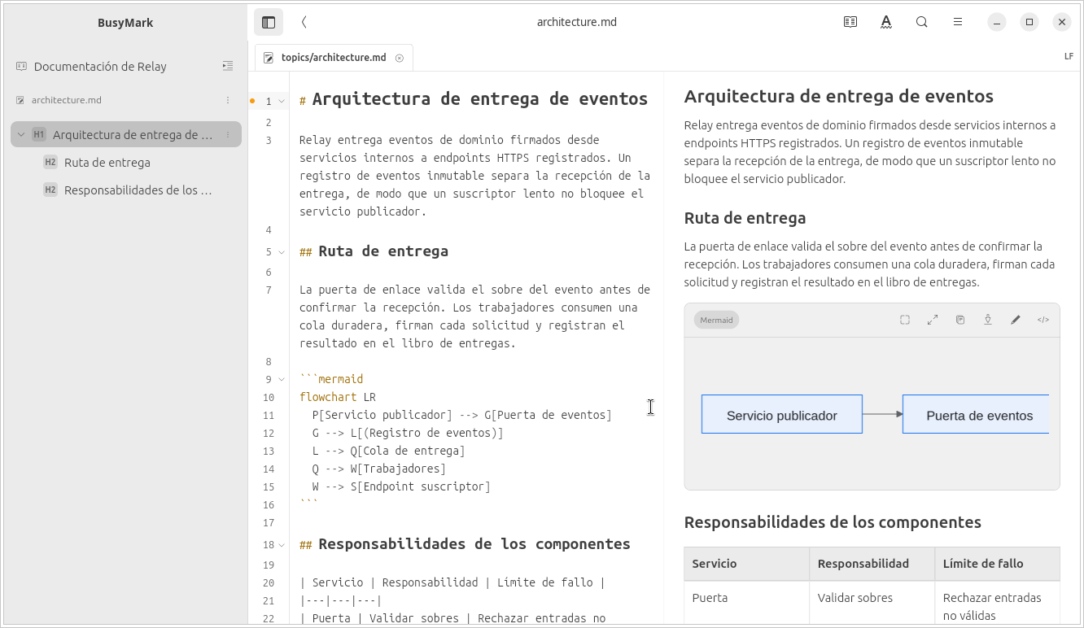Click the Puerta cell in the preview table
The height and width of the screenshot is (628, 1084).
(747, 604)
